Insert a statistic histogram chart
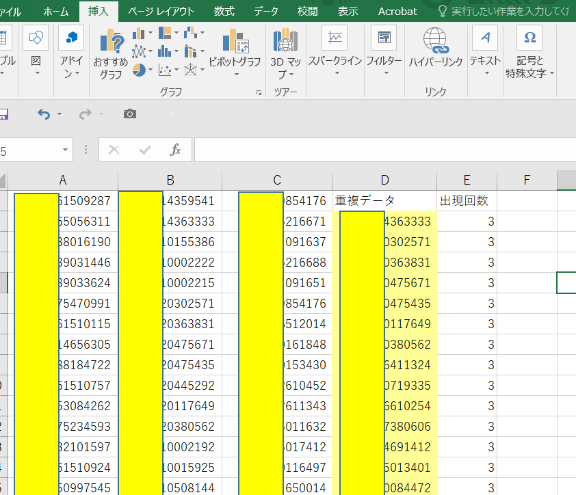This screenshot has height=495, width=576. pos(165,51)
